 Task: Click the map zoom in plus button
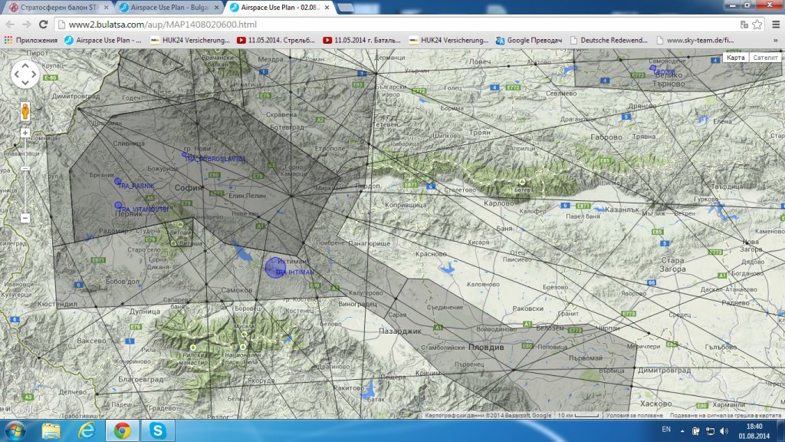[x=25, y=133]
